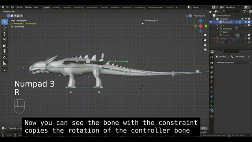
Task: Expand the ArmatureT tree item
Action: (x=217, y=22)
